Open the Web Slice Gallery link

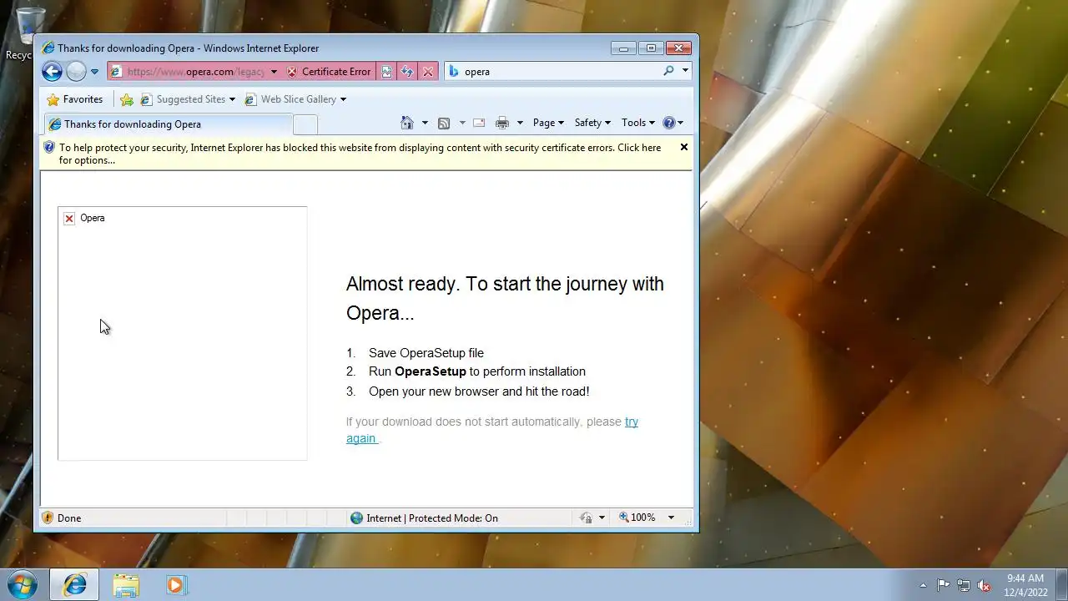click(x=295, y=99)
